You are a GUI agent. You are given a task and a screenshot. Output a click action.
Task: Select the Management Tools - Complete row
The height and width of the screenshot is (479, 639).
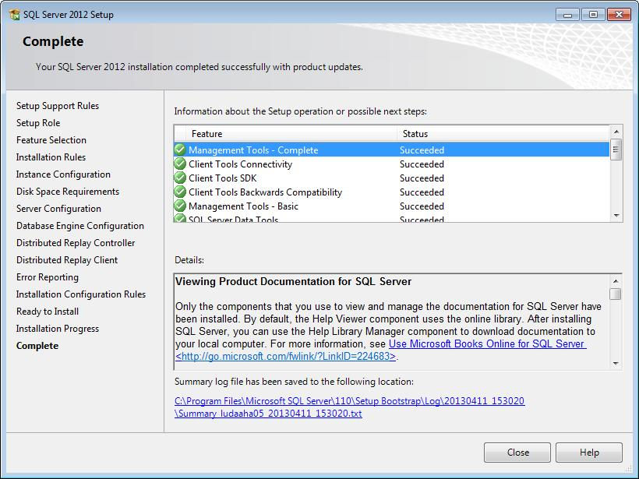coord(392,150)
